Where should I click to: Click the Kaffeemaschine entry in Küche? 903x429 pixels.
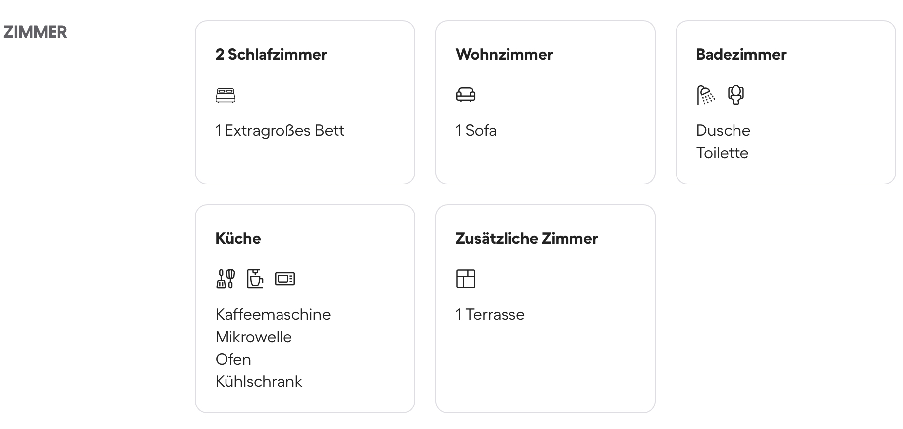click(273, 314)
